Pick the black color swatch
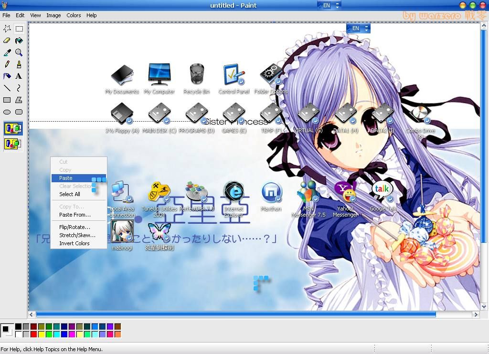489x354 pixels. click(x=19, y=327)
